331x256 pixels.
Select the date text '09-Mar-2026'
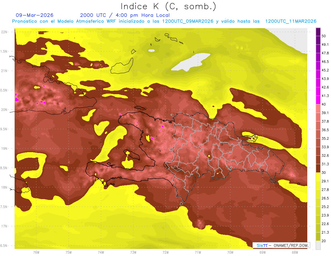(x=35, y=15)
